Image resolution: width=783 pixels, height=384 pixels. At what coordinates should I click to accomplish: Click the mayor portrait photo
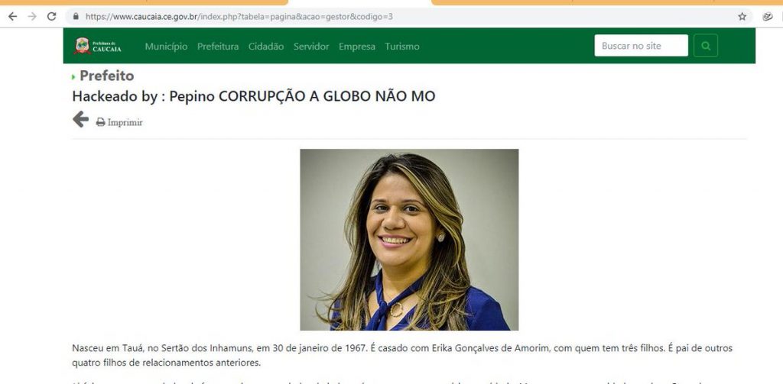point(409,240)
